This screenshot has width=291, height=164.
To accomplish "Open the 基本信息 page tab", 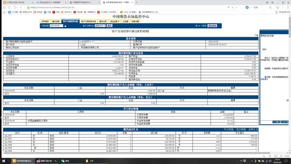I will tap(56, 21).
